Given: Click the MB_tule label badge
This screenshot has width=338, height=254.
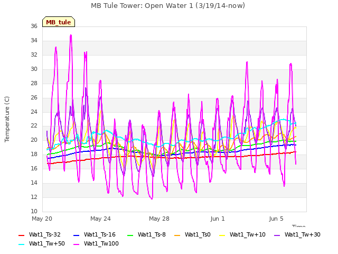Looking at the screenshot, I should tap(59, 22).
